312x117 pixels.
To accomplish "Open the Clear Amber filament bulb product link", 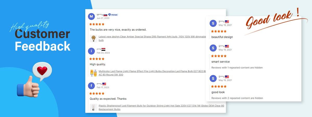I will click(x=152, y=37).
